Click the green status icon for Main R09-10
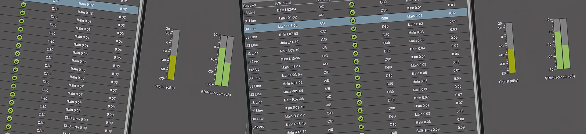586x134 pixels. [359, 103]
